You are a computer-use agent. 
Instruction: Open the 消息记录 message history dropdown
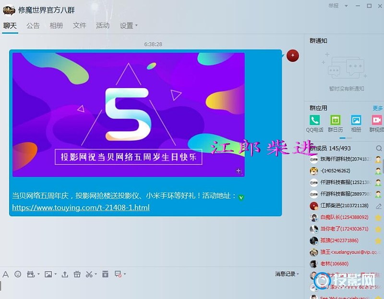[287, 274]
